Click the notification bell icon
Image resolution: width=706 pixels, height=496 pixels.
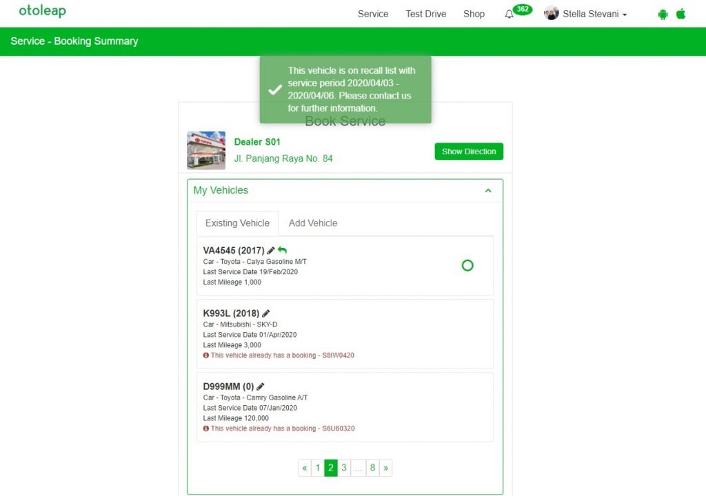[510, 14]
